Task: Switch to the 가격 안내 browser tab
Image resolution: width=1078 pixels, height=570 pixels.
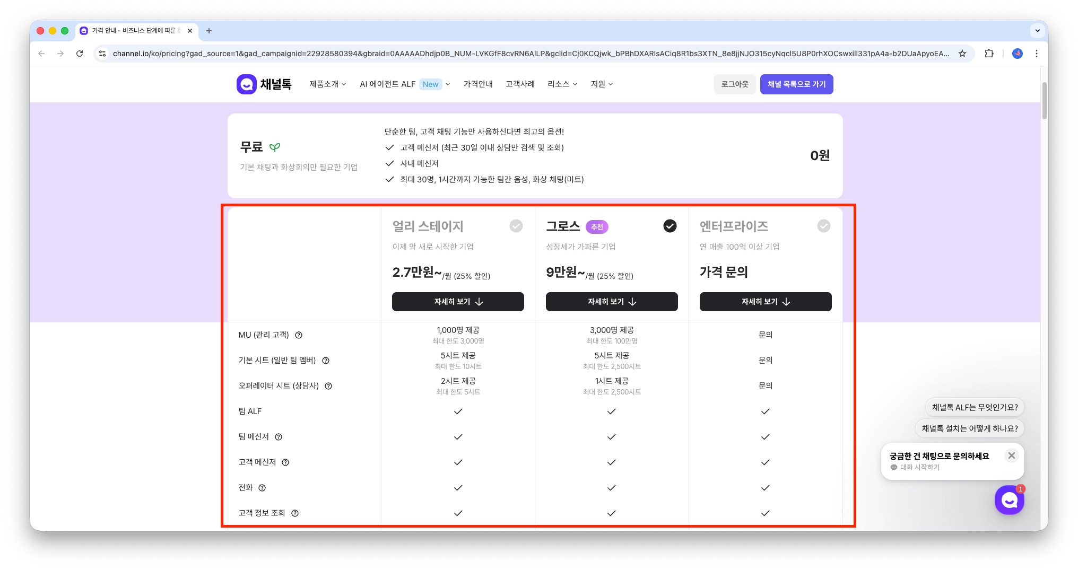Action: [x=137, y=31]
